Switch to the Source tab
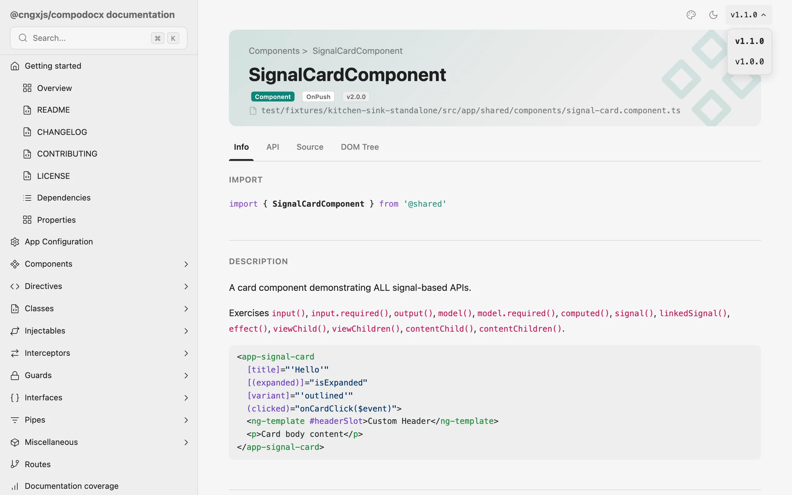Screen dimensions: 792x495 point(310,147)
